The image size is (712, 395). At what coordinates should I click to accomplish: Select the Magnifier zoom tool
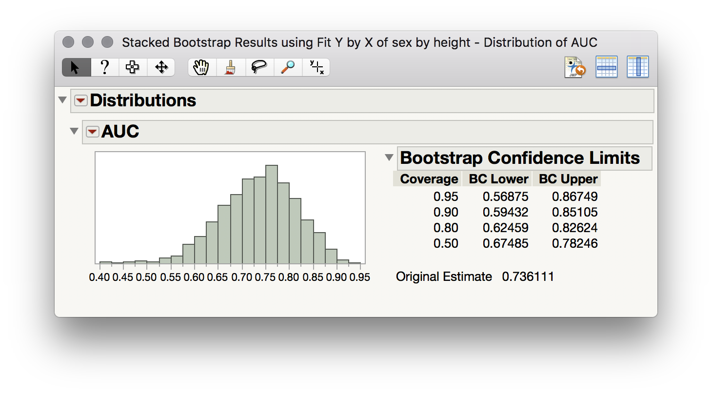[x=287, y=67]
